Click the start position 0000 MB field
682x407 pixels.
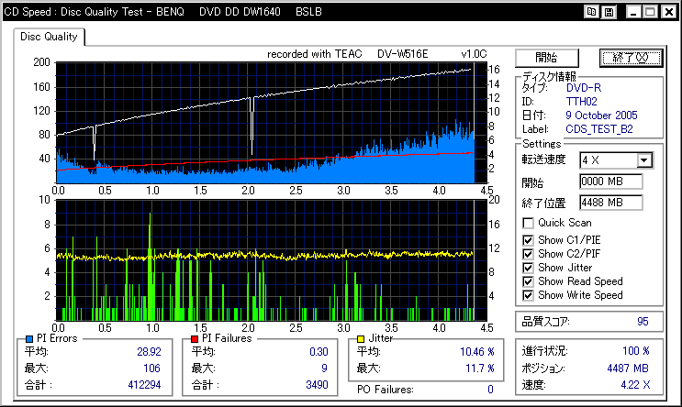click(610, 181)
